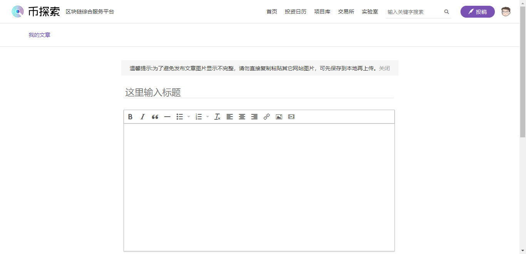The height and width of the screenshot is (254, 526).
Task: Focus the keyword search field
Action: (x=414, y=12)
